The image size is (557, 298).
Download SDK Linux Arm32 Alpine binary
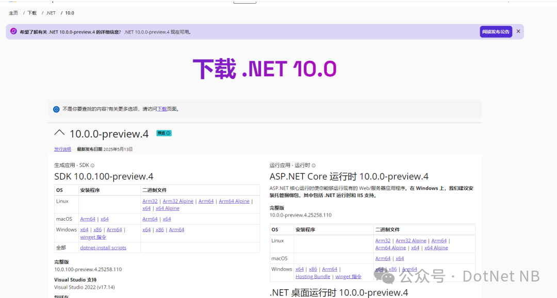(178, 201)
